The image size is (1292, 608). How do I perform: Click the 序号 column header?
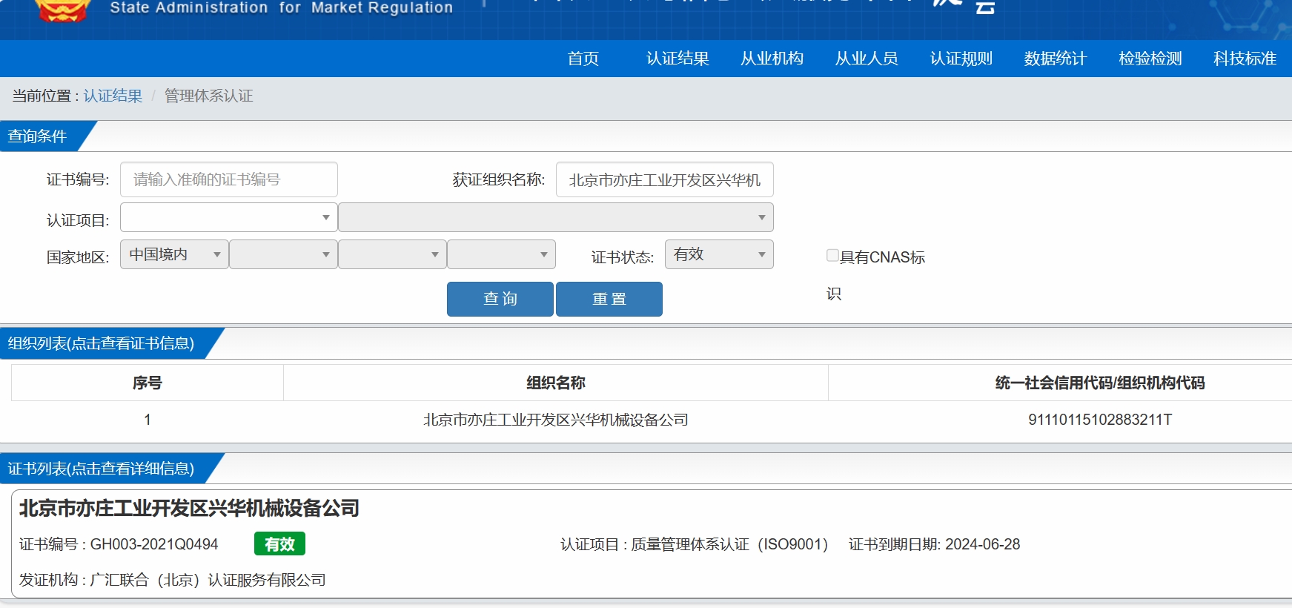click(148, 383)
